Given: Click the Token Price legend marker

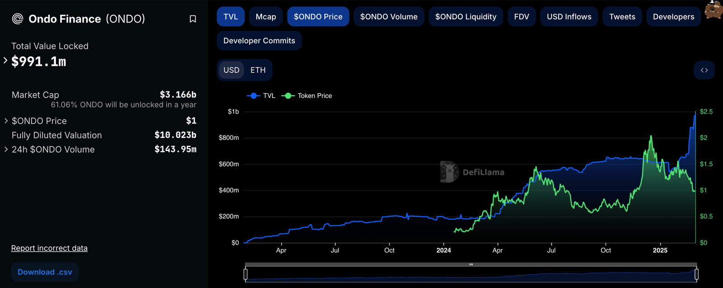Looking at the screenshot, I should (288, 96).
